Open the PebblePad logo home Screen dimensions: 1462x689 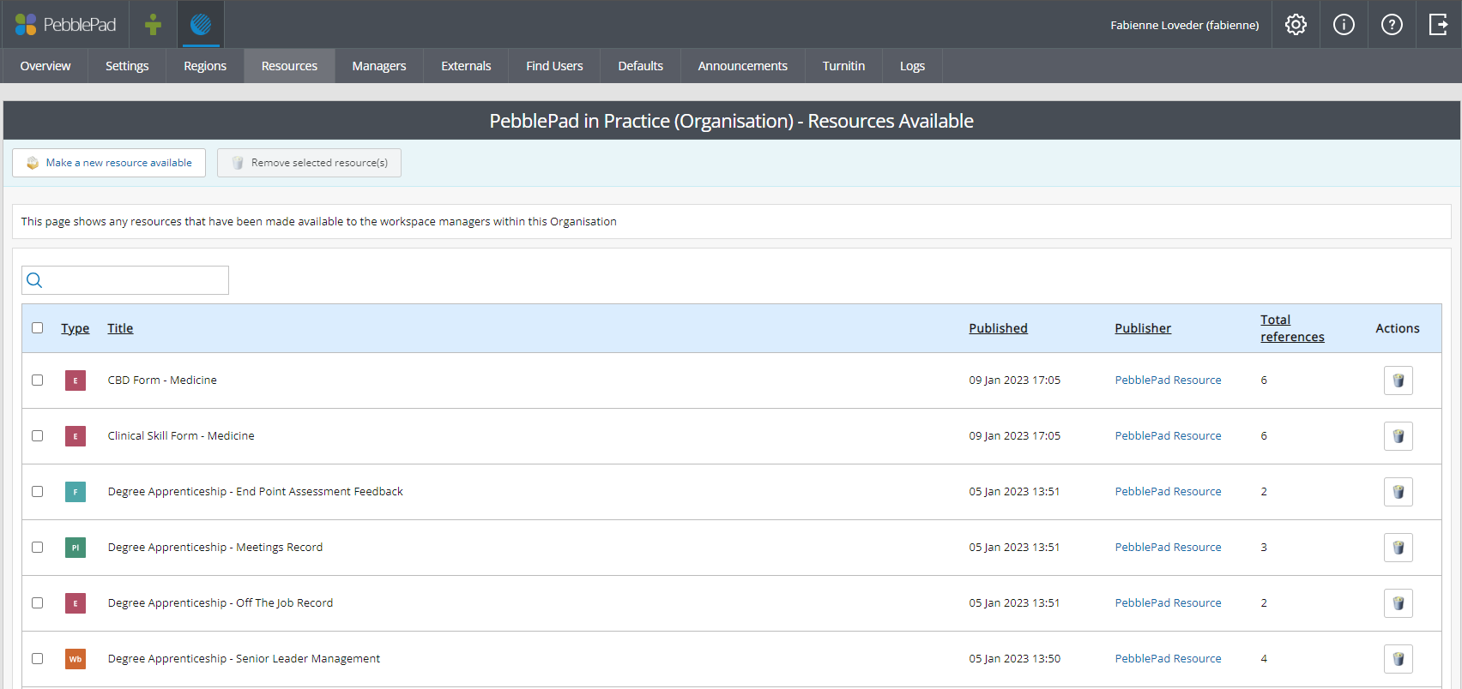[65, 24]
